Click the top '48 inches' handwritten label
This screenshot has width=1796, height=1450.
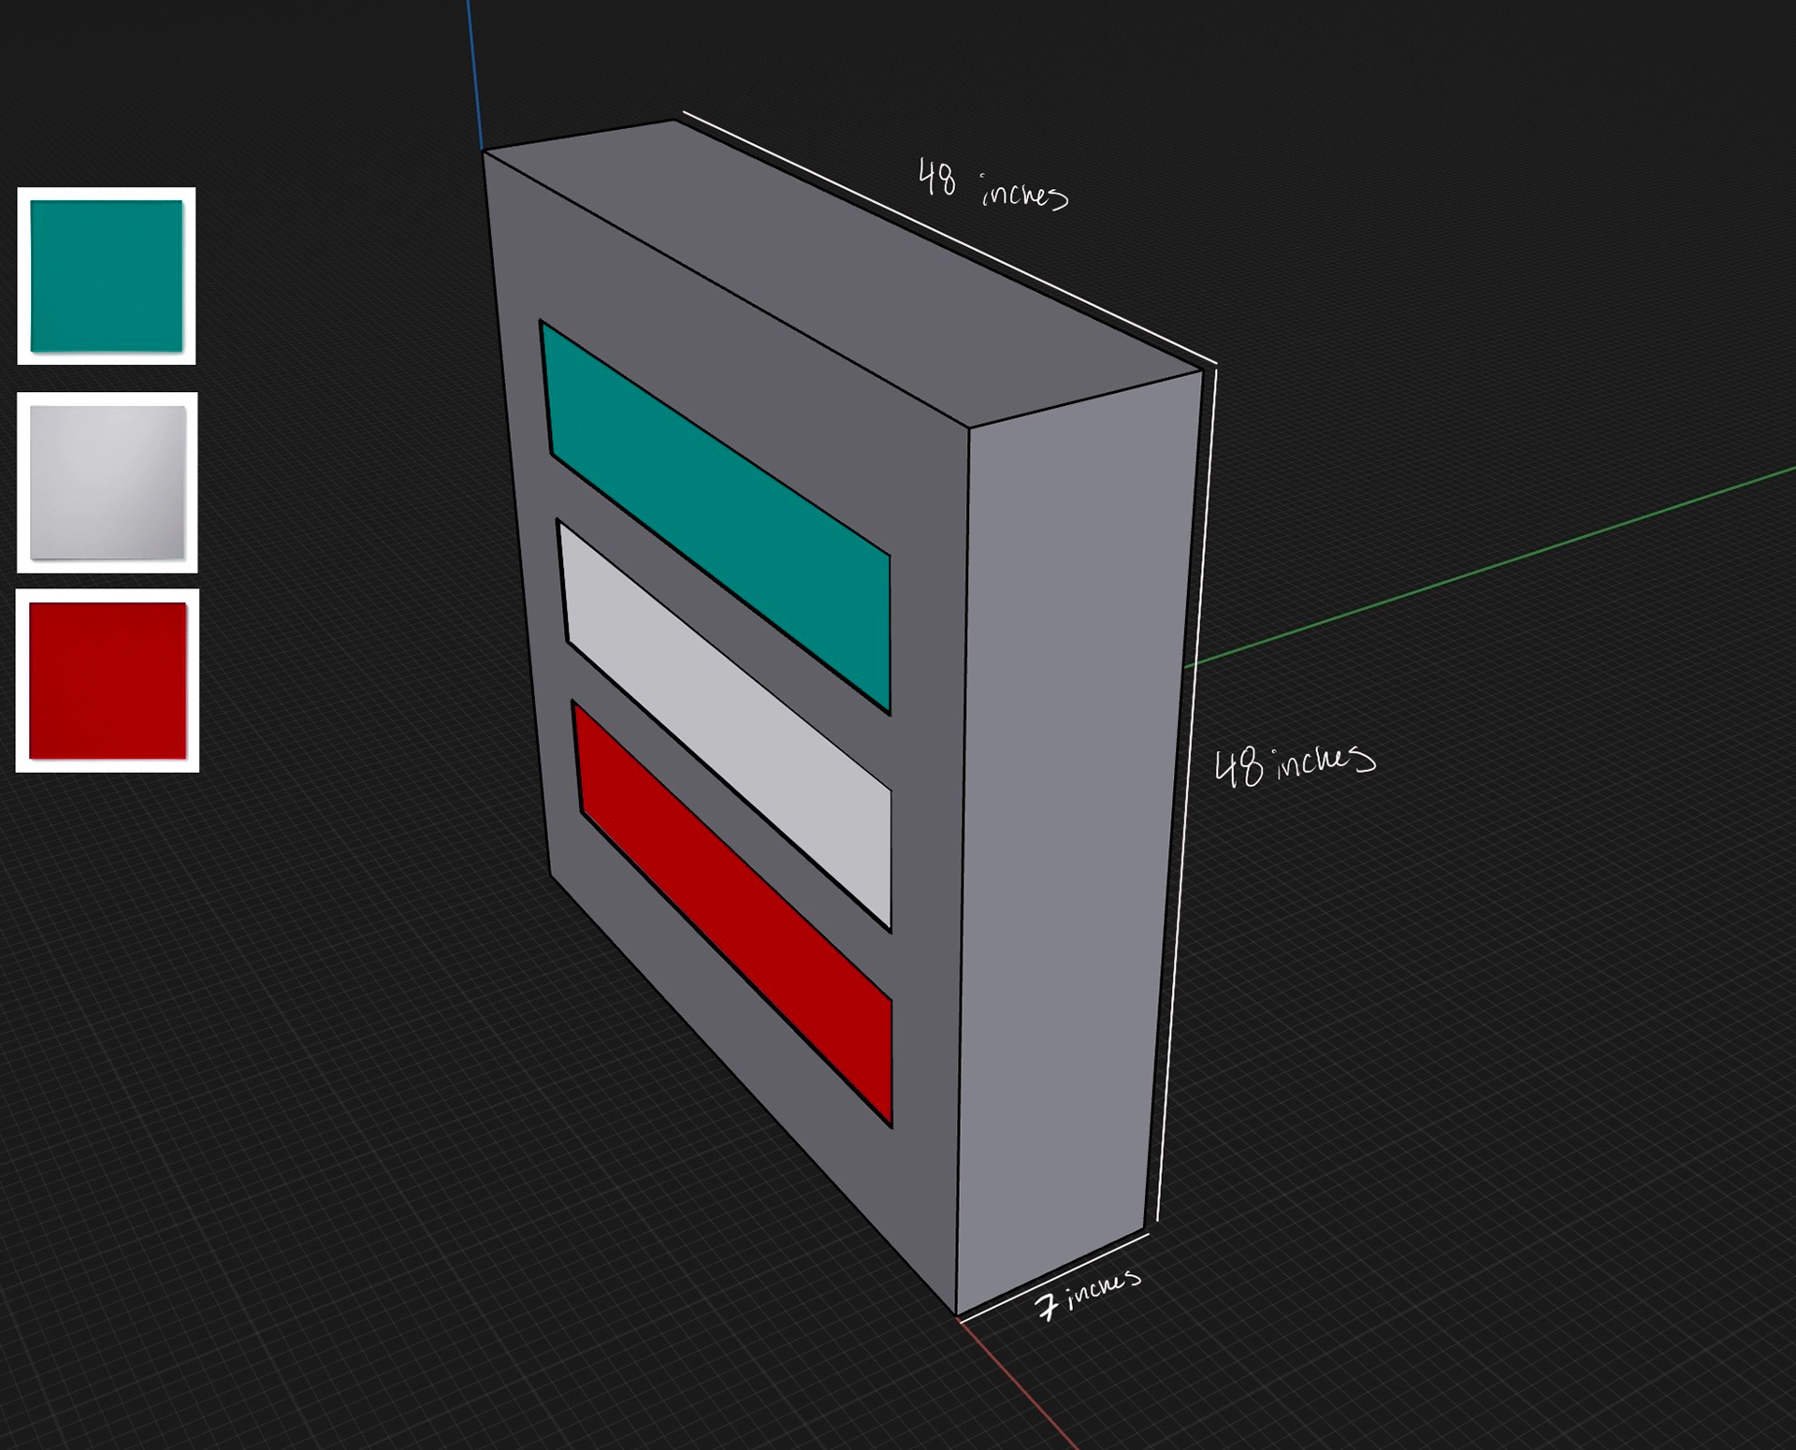[992, 184]
